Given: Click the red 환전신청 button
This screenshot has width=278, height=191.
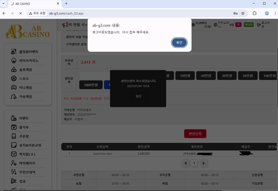Looking at the screenshot, I should pos(195,133).
